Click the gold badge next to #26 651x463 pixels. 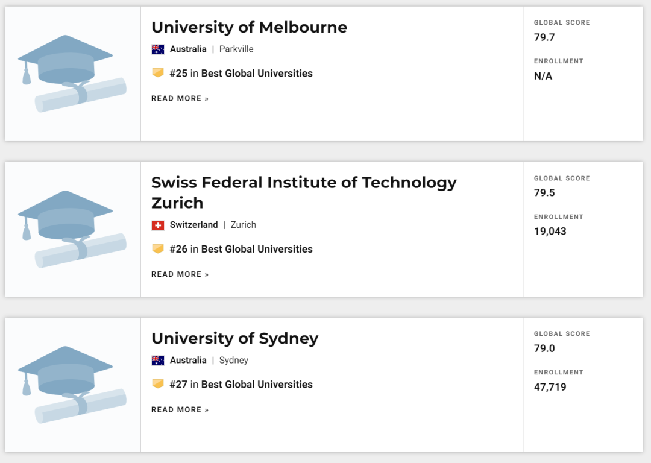pyautogui.click(x=158, y=248)
